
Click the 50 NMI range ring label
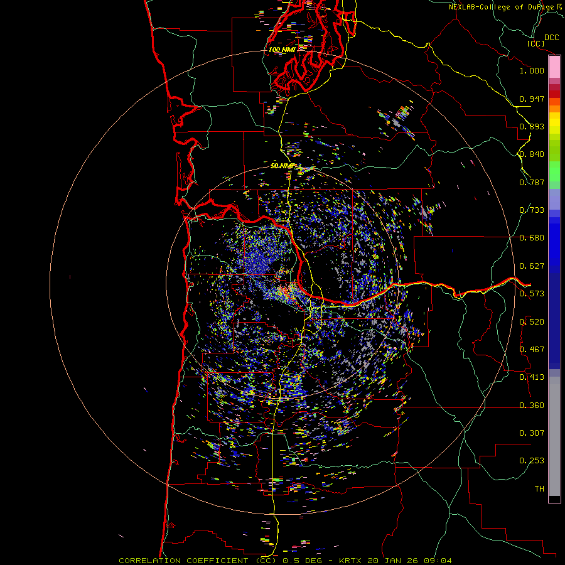click(x=282, y=166)
